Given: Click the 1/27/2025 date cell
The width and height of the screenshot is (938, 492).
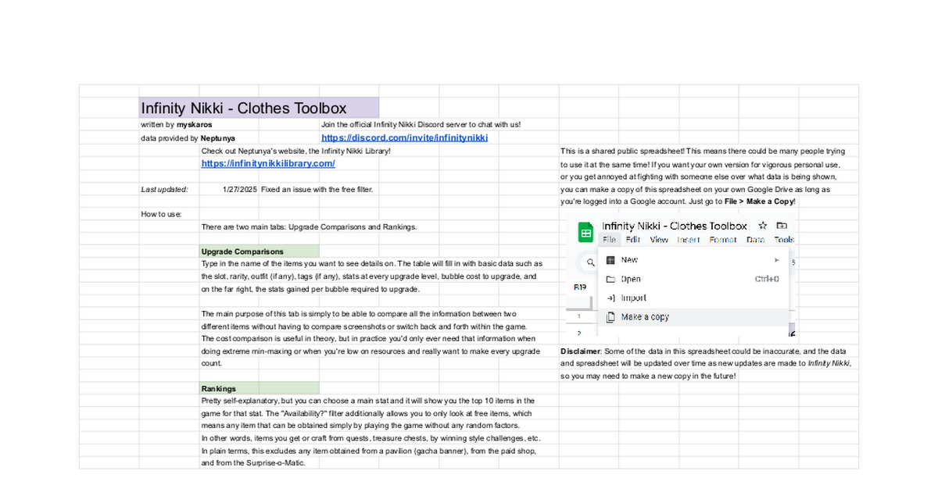Looking at the screenshot, I should (x=239, y=189).
